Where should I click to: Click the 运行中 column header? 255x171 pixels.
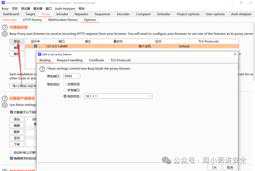(x=35, y=42)
